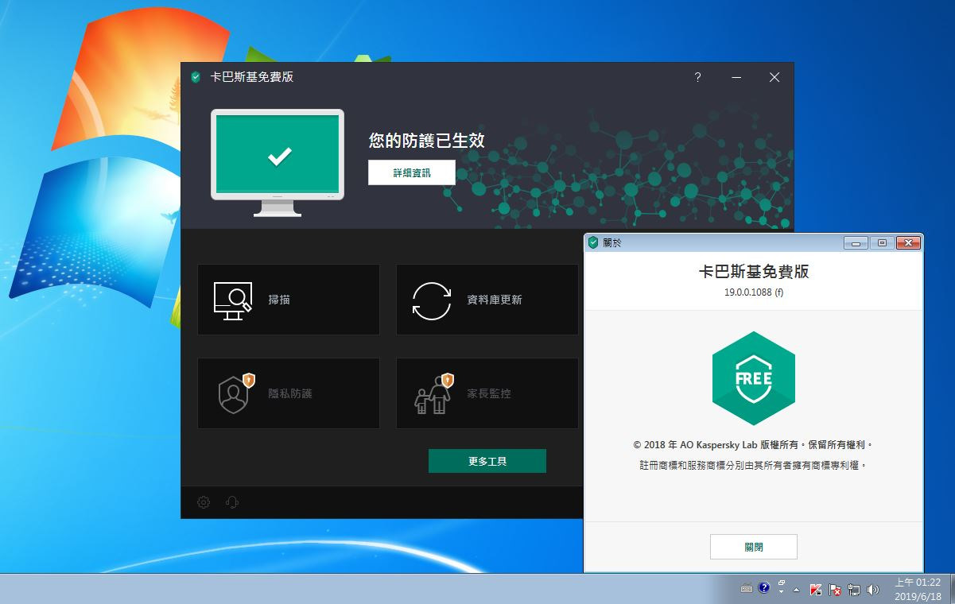This screenshot has width=955, height=604.
Task: Click the Kaspersky shield in the title bar
Action: pyautogui.click(x=196, y=77)
